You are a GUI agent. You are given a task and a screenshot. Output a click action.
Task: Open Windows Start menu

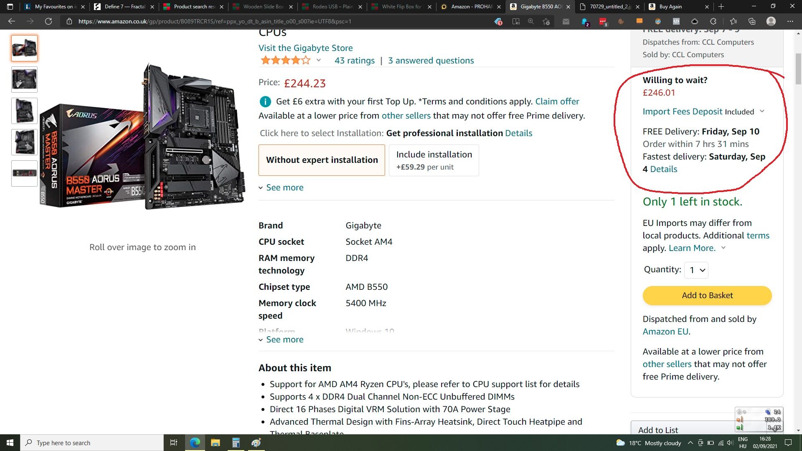point(10,443)
